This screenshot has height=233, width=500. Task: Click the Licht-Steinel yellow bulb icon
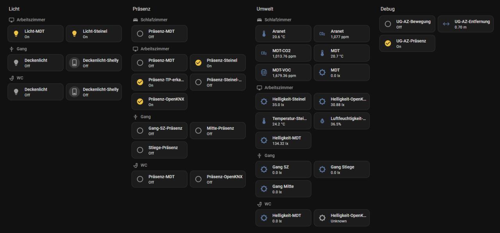(74, 34)
